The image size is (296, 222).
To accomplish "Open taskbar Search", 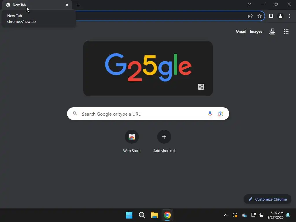I will pos(142,215).
